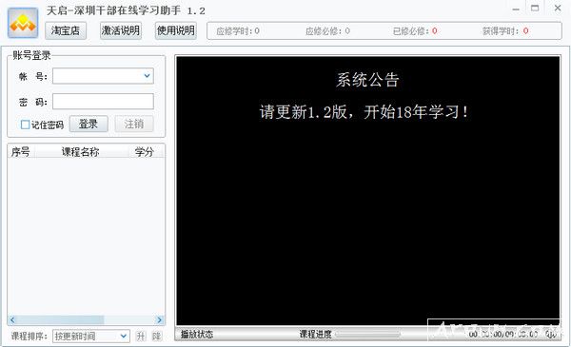Click the 应修学时: 0 status text
Viewport: 571px width, 347px height.
point(238,31)
